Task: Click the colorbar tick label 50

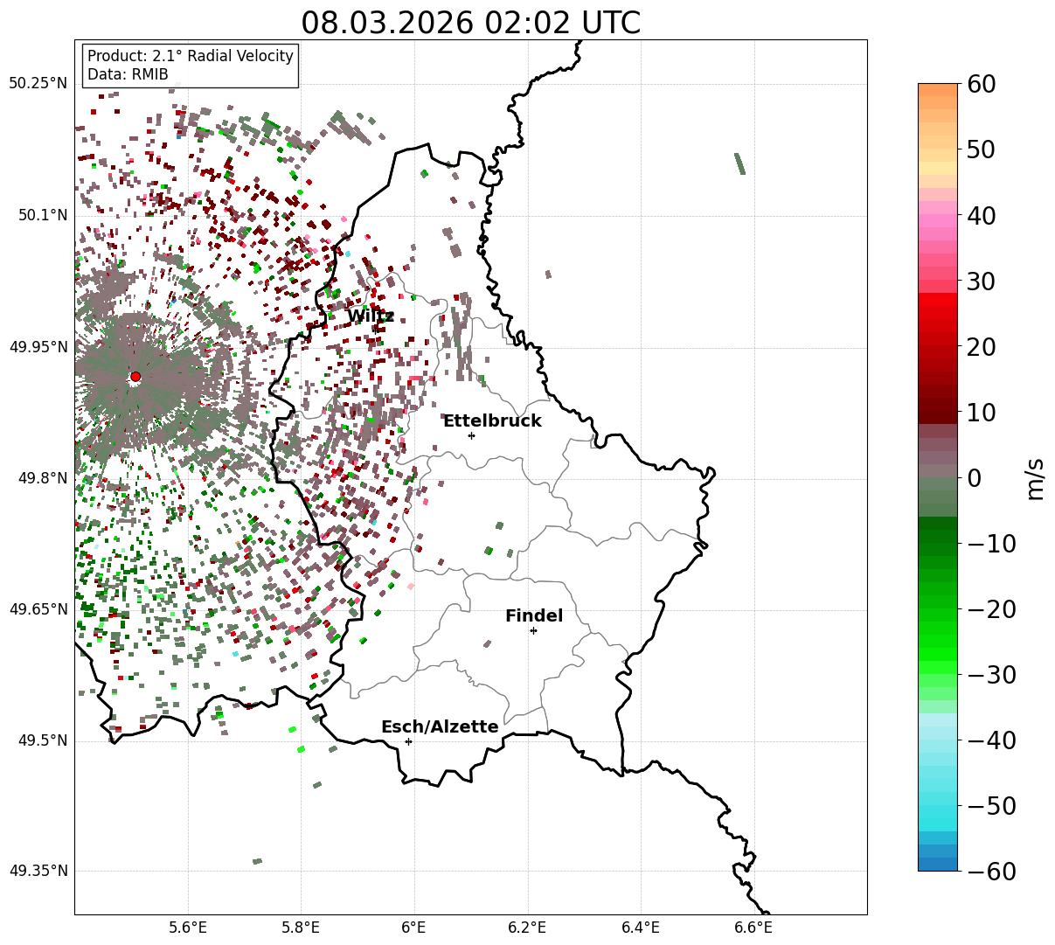Action: point(982,150)
